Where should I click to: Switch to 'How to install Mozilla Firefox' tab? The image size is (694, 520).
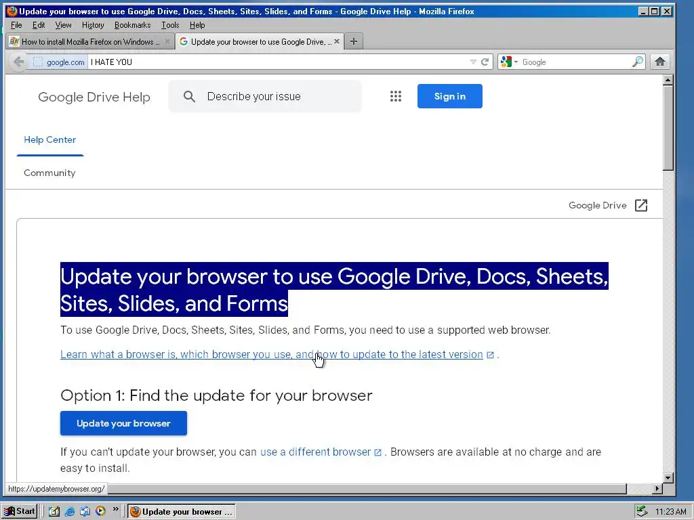click(91, 41)
